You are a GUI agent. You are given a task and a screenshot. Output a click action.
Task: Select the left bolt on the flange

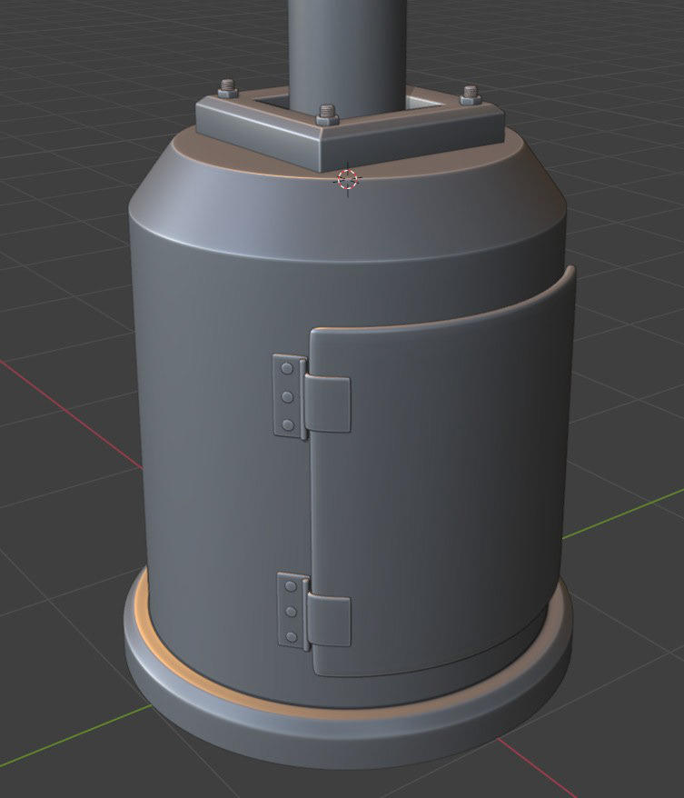click(227, 88)
